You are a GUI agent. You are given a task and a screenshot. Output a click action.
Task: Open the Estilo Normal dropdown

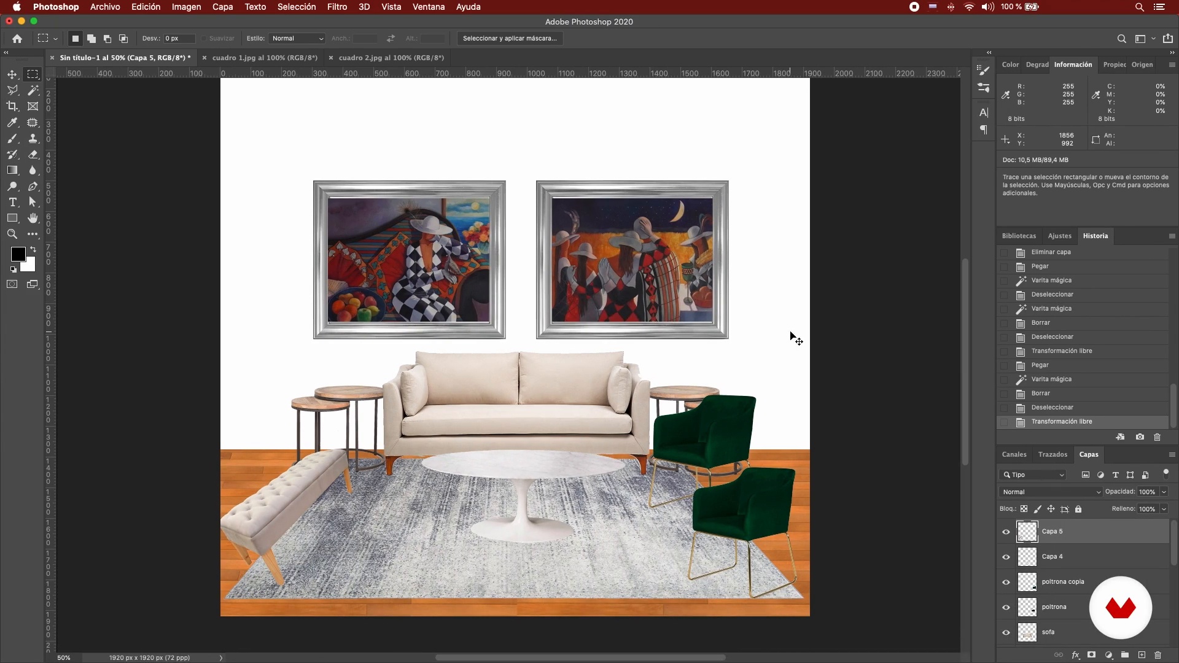click(297, 38)
